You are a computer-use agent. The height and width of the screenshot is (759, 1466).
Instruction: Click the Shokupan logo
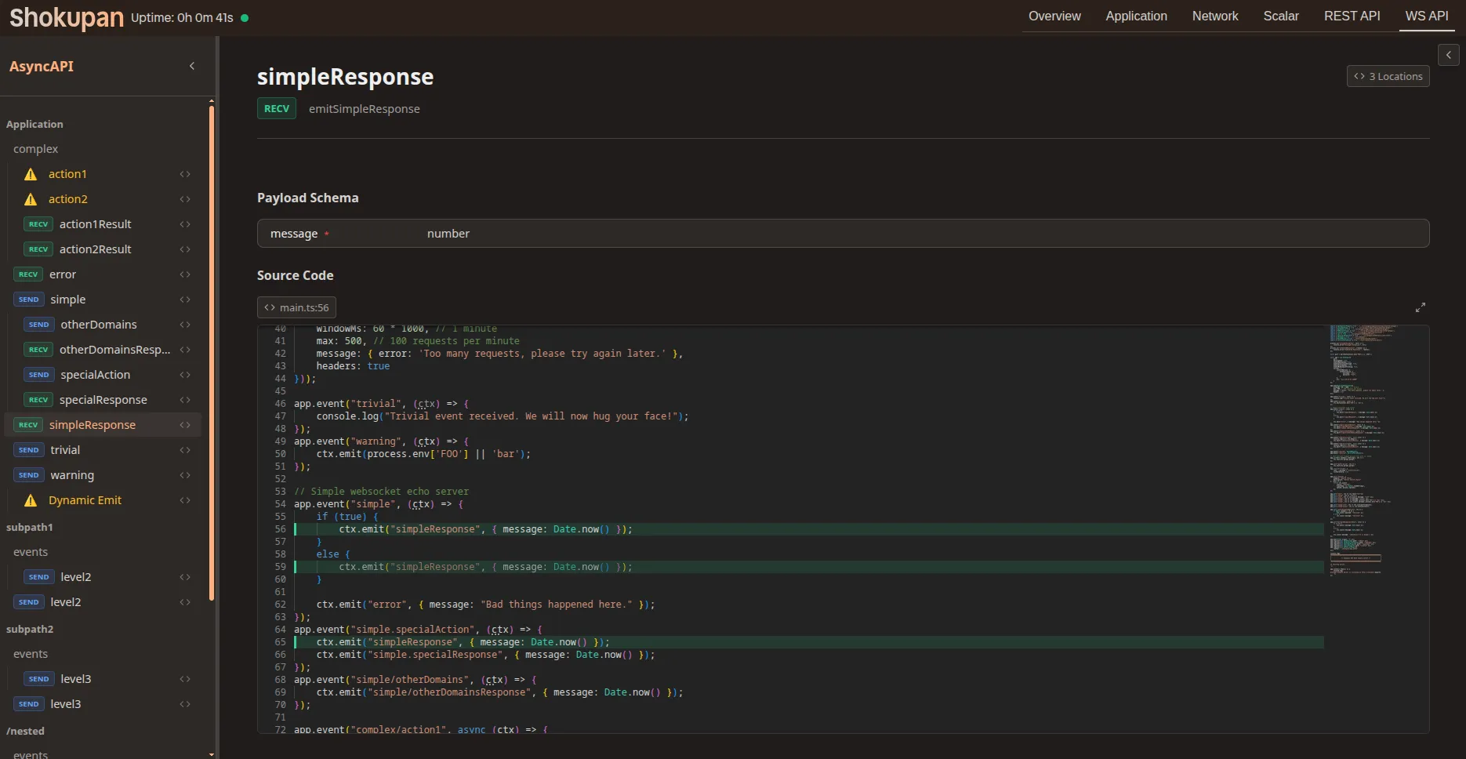coord(66,16)
